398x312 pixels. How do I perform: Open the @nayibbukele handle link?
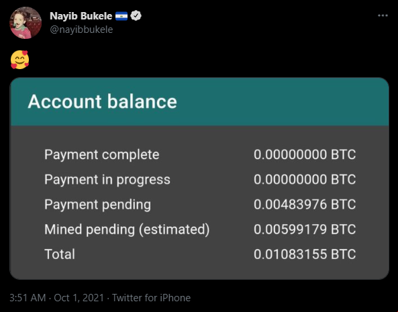(x=81, y=30)
